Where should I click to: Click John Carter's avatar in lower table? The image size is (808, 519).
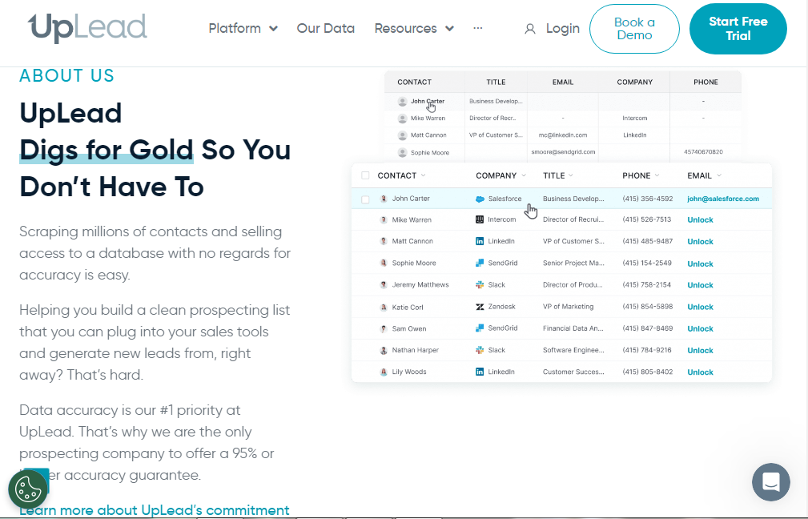click(x=384, y=199)
